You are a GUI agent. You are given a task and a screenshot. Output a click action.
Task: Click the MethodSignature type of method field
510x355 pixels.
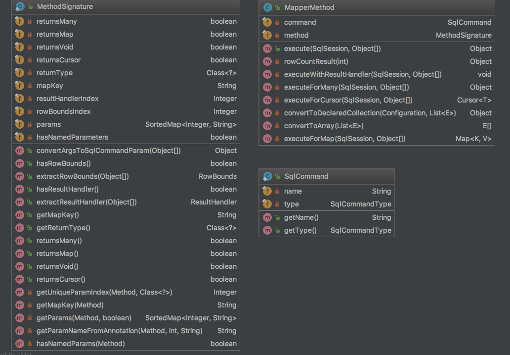(464, 35)
